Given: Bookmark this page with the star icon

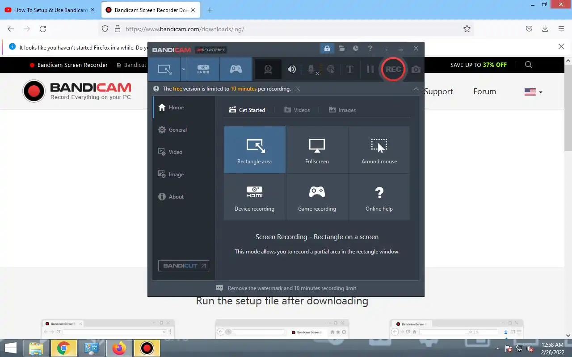Looking at the screenshot, I should 467,29.
